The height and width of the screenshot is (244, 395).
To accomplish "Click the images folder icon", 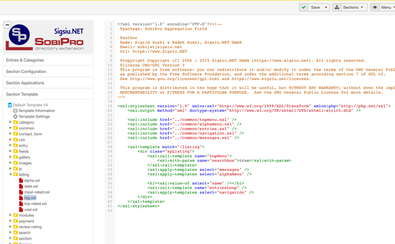I will click(16, 163).
